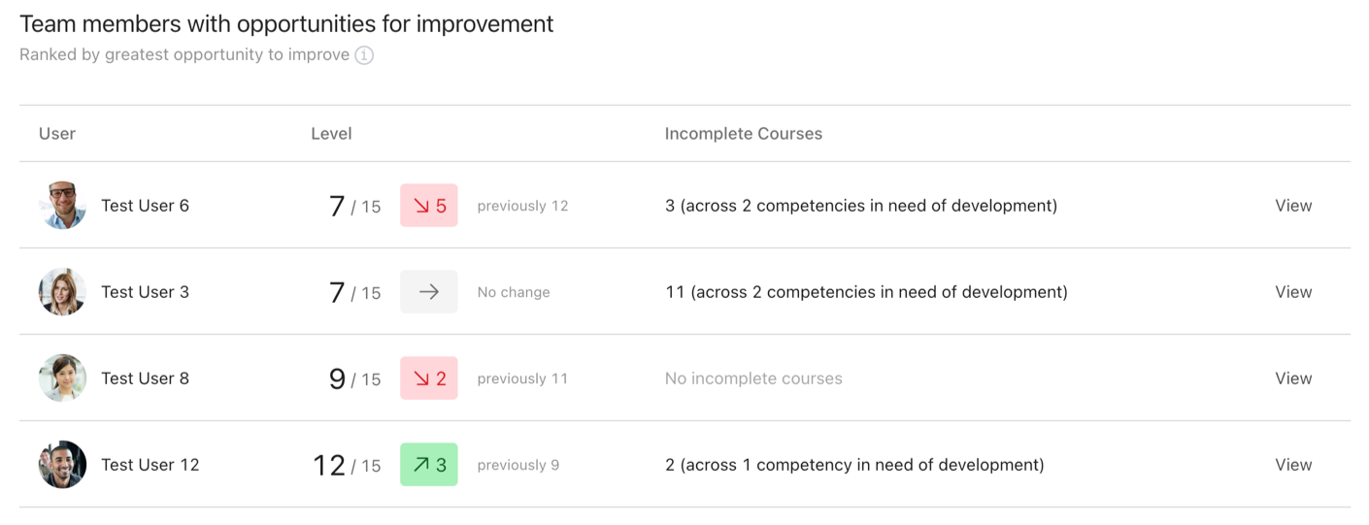Click Test User 3's grey no-change arrow badge
The width and height of the screenshot is (1369, 525).
pos(429,292)
